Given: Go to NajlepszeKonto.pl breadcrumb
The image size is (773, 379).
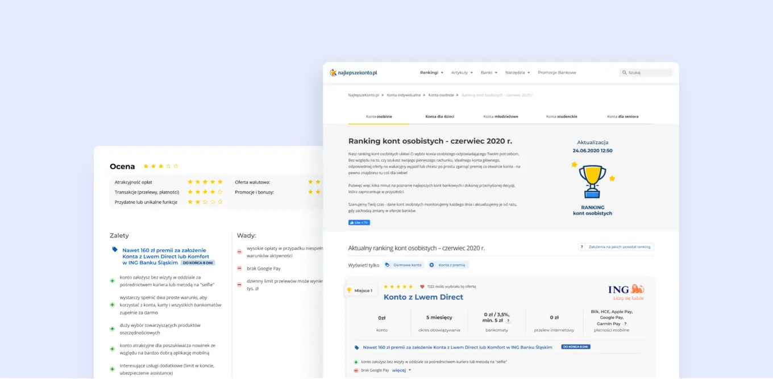Looking at the screenshot, I should (363, 95).
